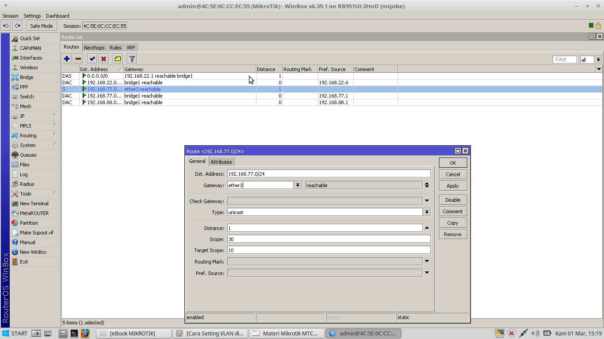Click the Disable button in Route dialog
604x339 pixels.
click(453, 200)
